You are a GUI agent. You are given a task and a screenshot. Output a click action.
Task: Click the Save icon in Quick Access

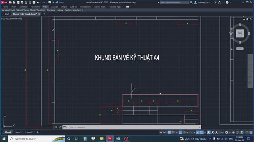18,2
